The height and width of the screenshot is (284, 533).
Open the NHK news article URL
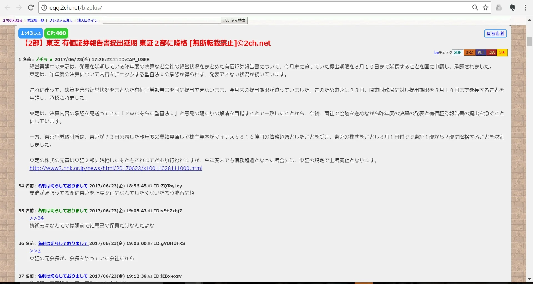point(116,168)
